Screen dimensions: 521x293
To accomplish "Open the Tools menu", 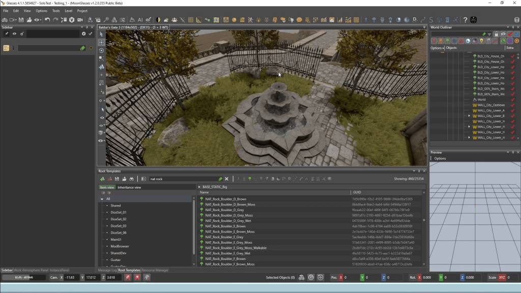I will coord(55,11).
